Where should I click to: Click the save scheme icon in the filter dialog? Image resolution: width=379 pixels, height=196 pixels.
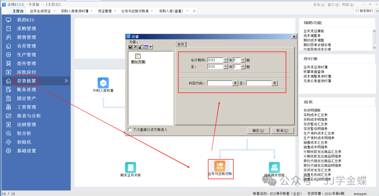130,47
